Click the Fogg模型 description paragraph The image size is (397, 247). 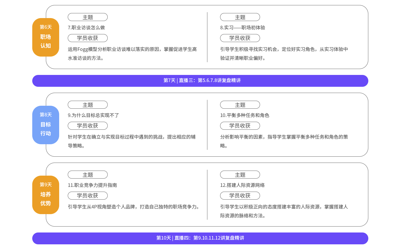pos(132,54)
